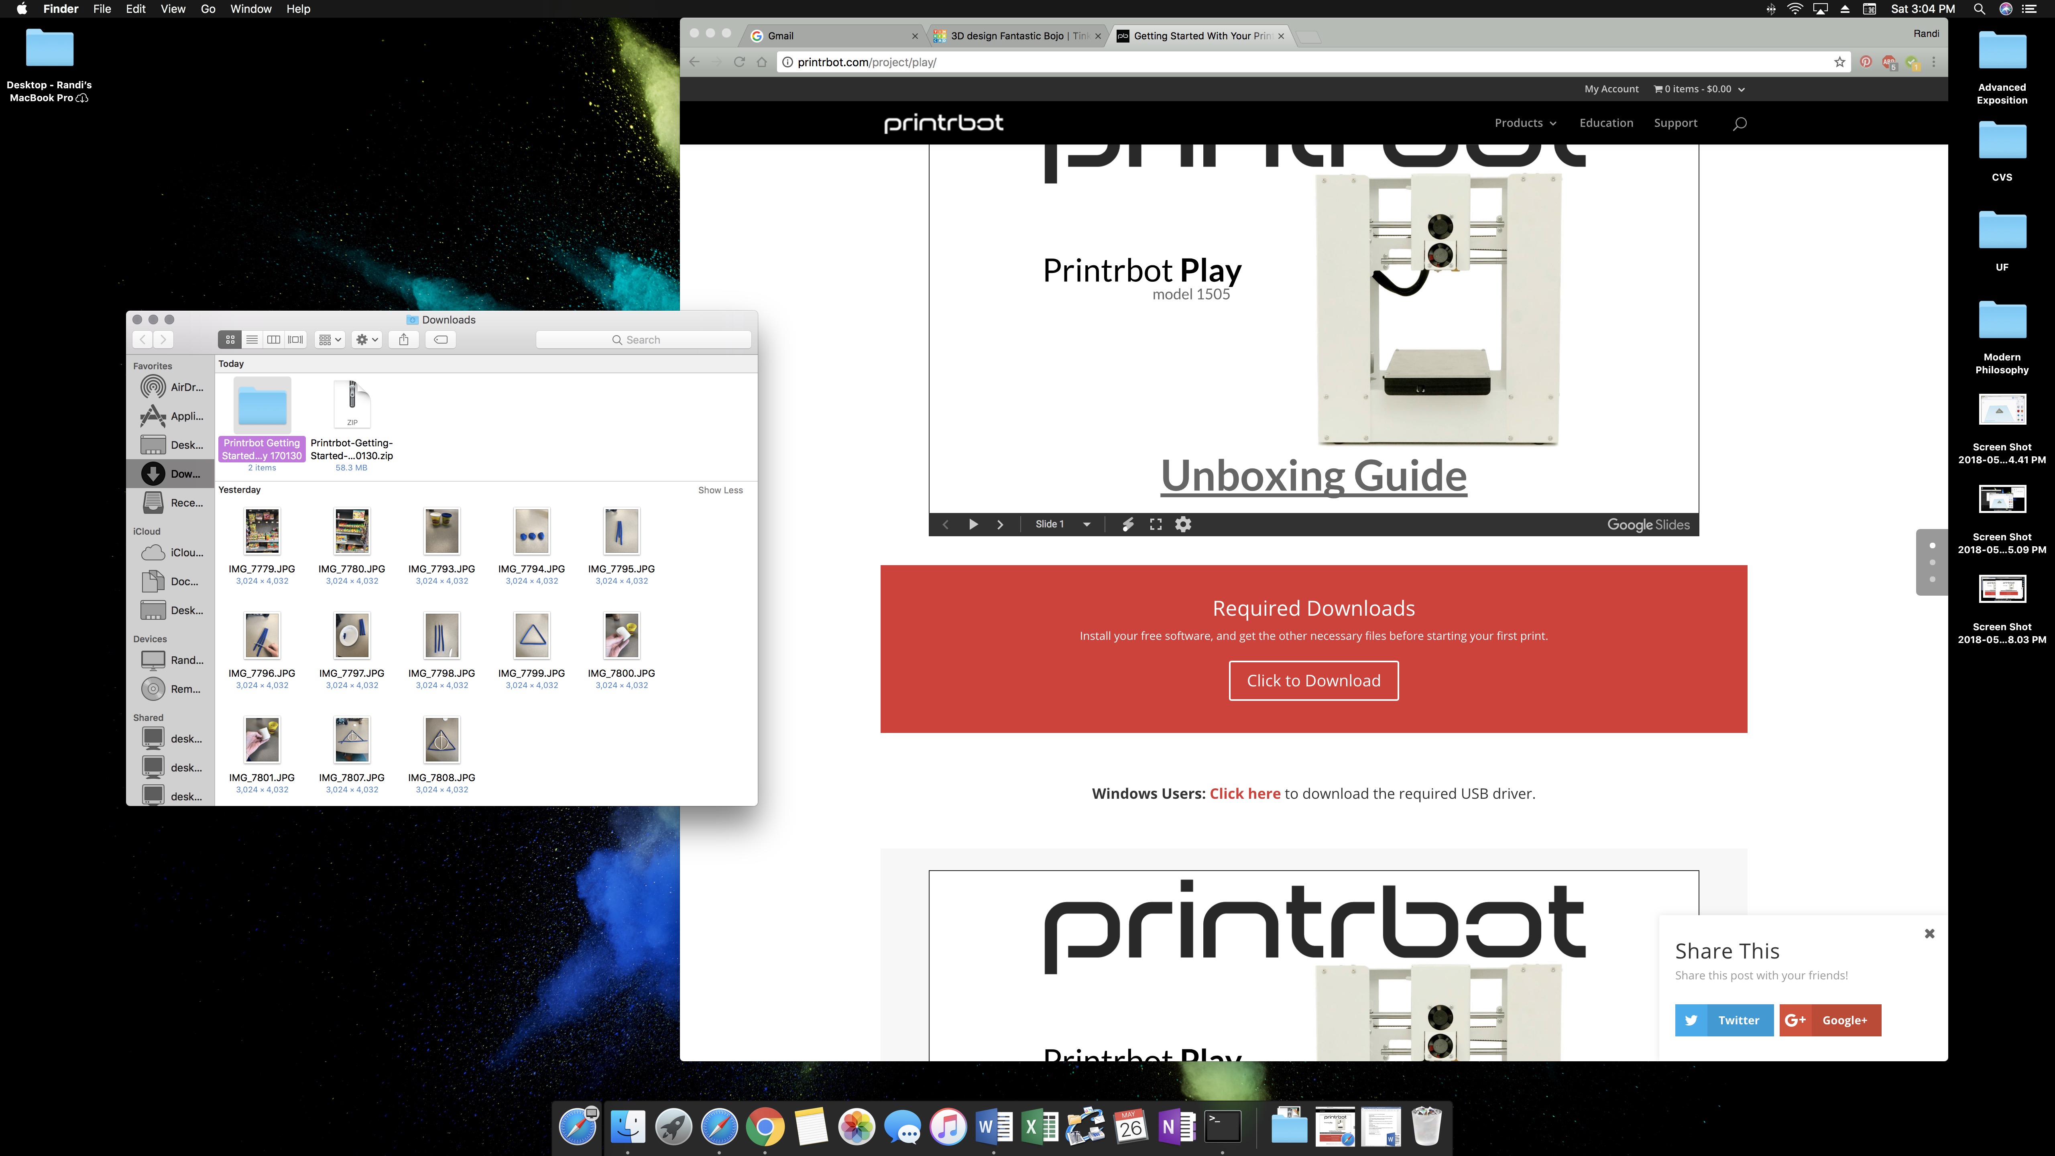Select IMG_7779.JPG thumbnail

pyautogui.click(x=262, y=531)
